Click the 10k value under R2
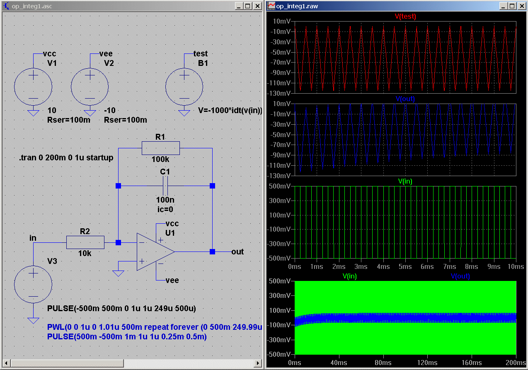 [85, 253]
